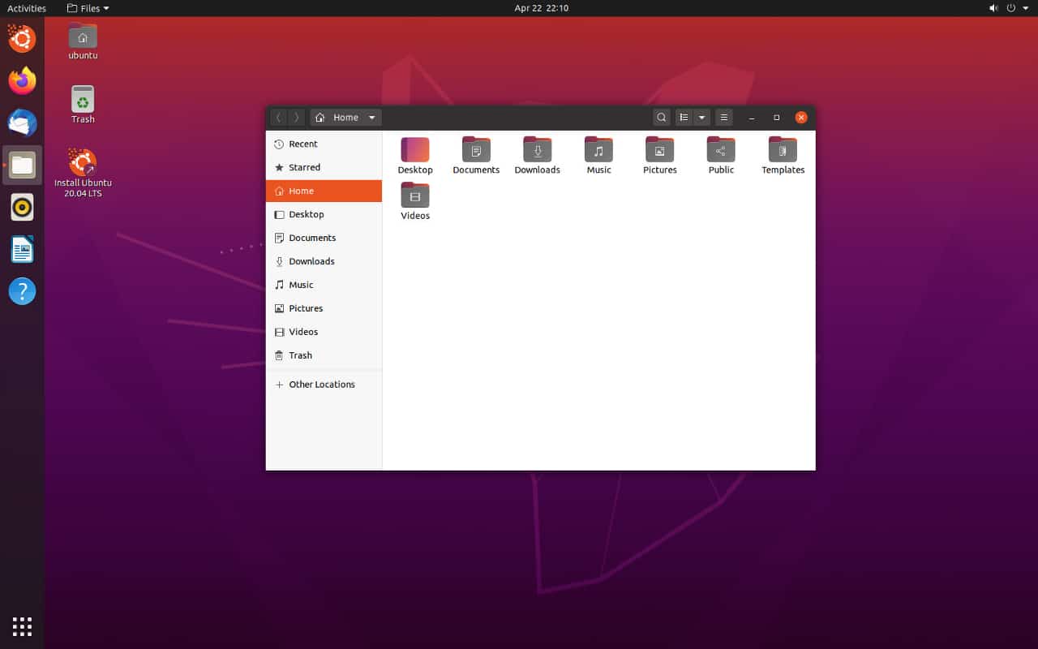
Task: Select the Downloads folder in the sidebar
Action: [x=311, y=261]
